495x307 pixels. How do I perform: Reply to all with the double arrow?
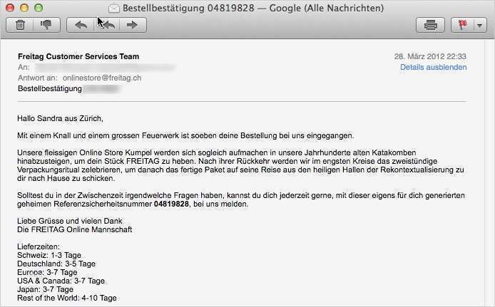pyautogui.click(x=106, y=25)
